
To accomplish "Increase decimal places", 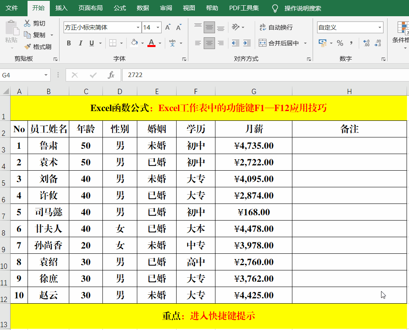I will tap(366, 43).
